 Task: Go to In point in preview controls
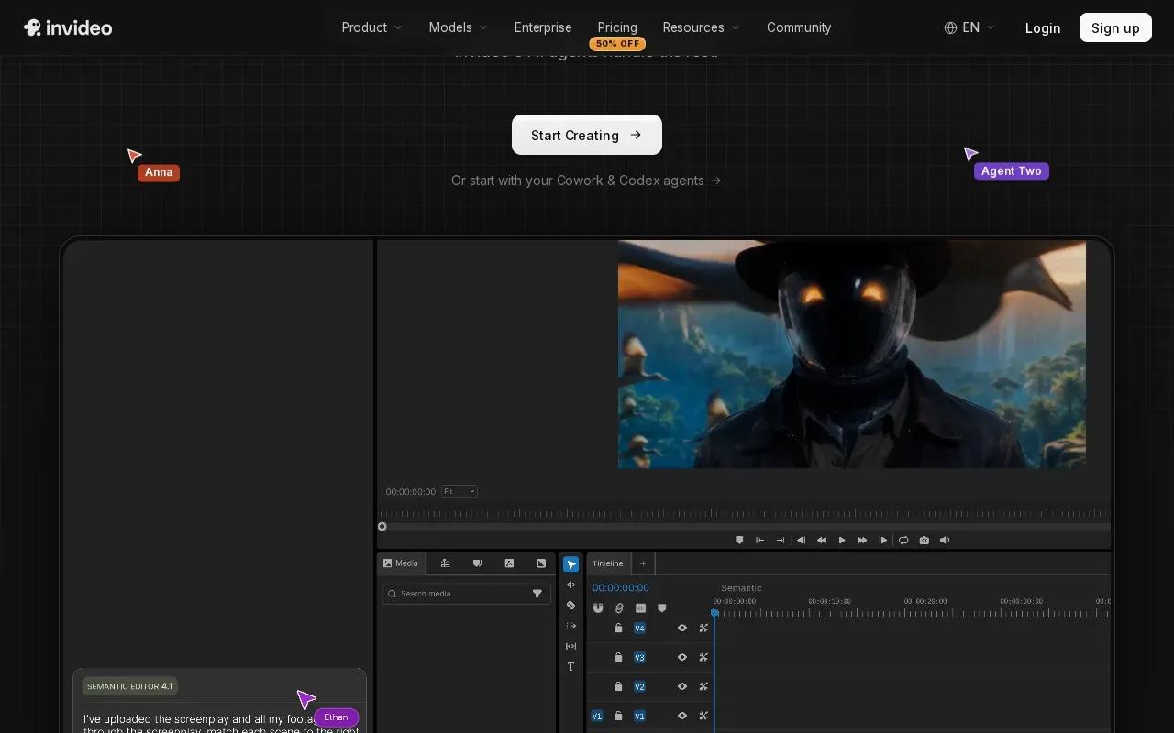click(759, 541)
